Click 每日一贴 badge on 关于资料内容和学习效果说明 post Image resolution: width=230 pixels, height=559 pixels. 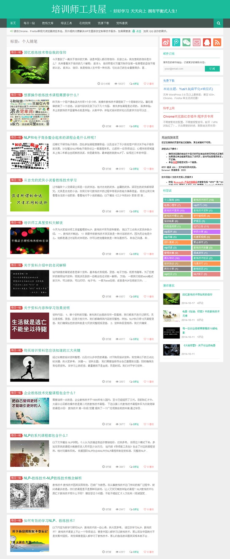click(16, 308)
